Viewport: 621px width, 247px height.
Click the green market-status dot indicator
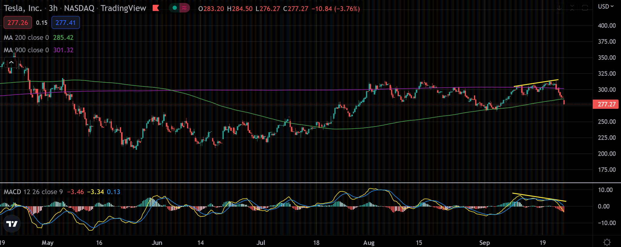(175, 8)
